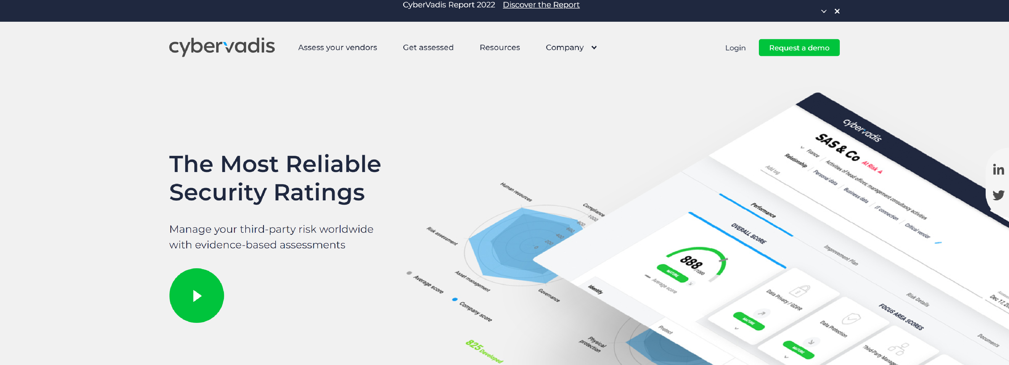Collapse the banner using the chevron

824,11
